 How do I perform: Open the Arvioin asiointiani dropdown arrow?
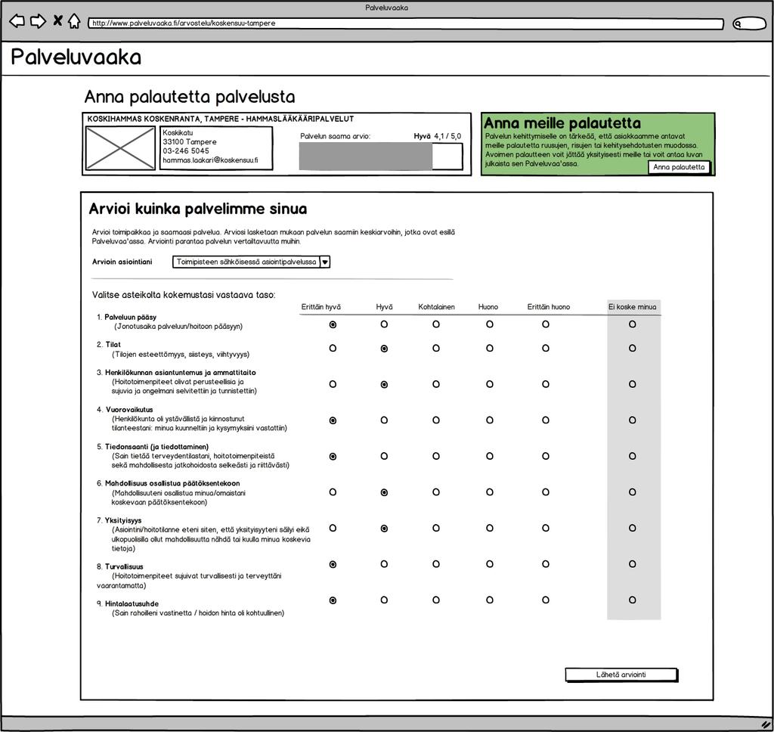pos(325,262)
